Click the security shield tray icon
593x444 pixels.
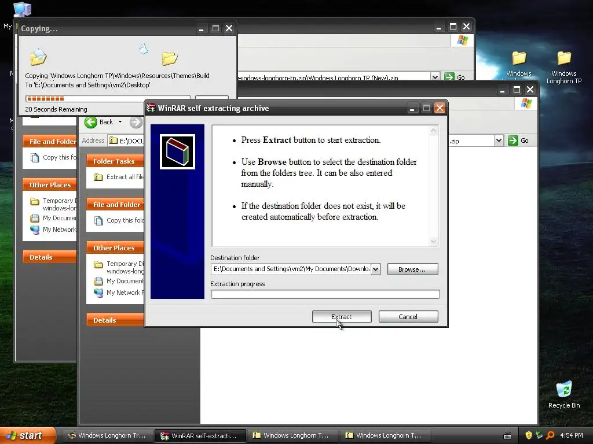point(529,435)
